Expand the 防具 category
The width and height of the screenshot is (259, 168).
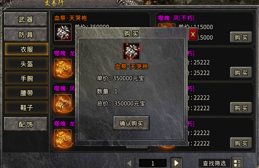pos(26,35)
